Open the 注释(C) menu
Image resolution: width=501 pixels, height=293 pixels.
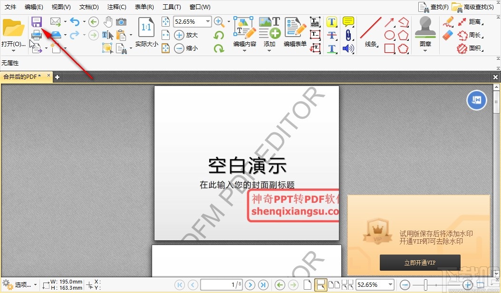tap(116, 7)
